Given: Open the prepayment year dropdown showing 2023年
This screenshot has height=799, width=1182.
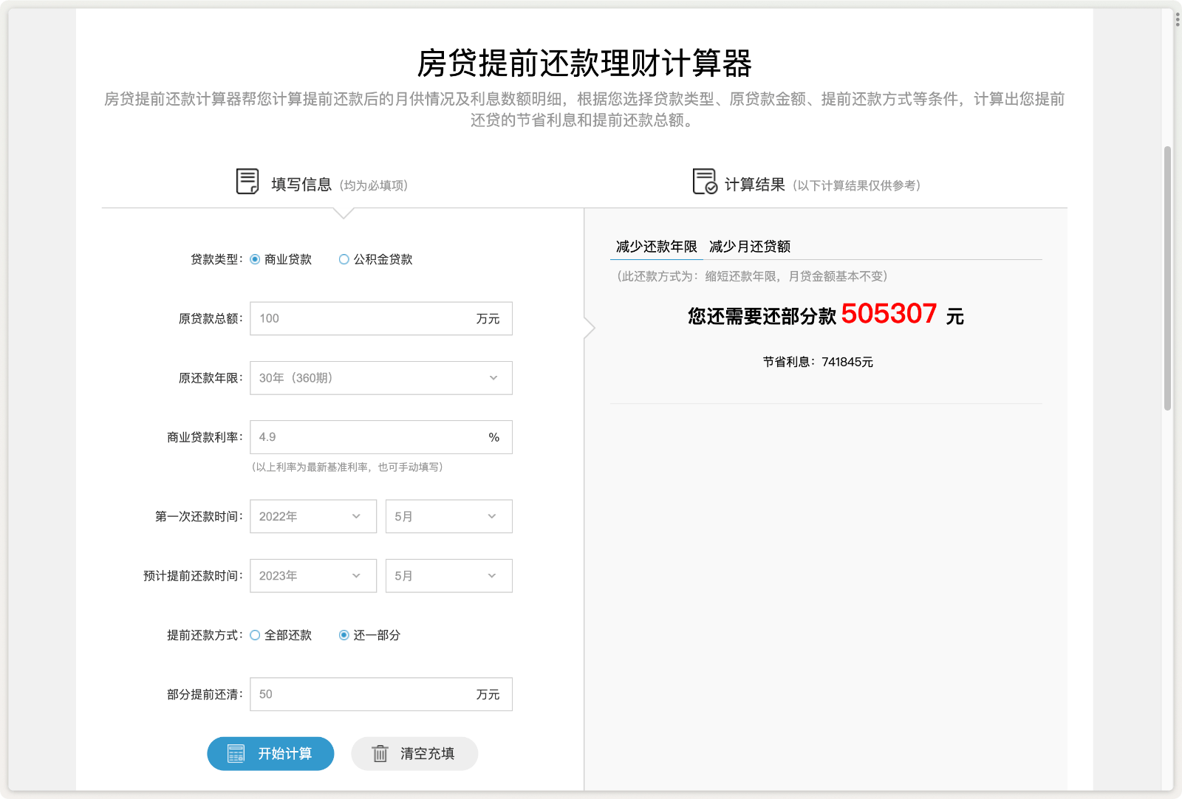Looking at the screenshot, I should (312, 575).
